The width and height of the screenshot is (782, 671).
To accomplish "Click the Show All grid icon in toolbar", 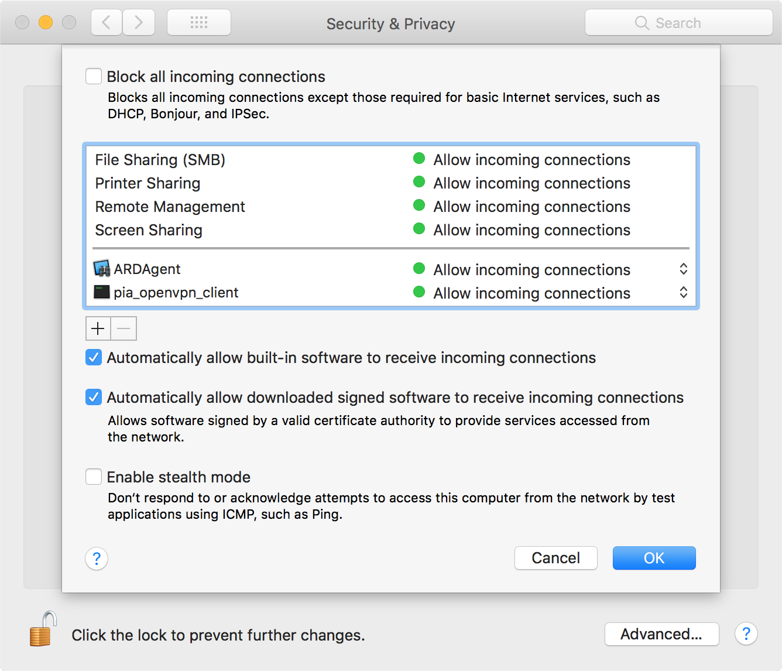I will click(x=198, y=22).
